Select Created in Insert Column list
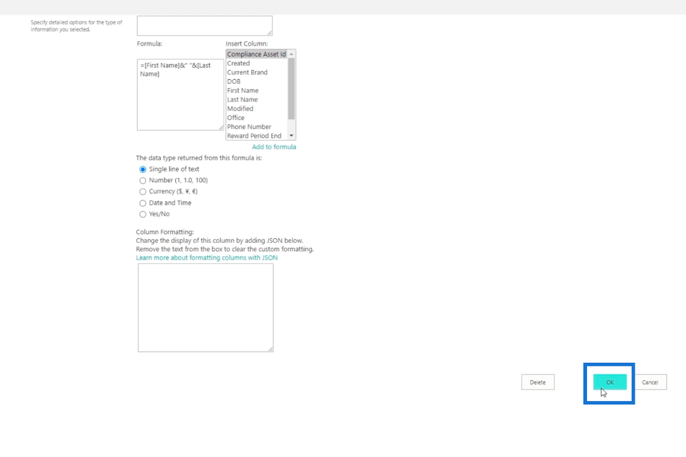This screenshot has height=457, width=686. click(x=256, y=64)
